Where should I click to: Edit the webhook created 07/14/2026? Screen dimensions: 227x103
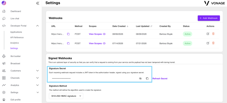208,43
